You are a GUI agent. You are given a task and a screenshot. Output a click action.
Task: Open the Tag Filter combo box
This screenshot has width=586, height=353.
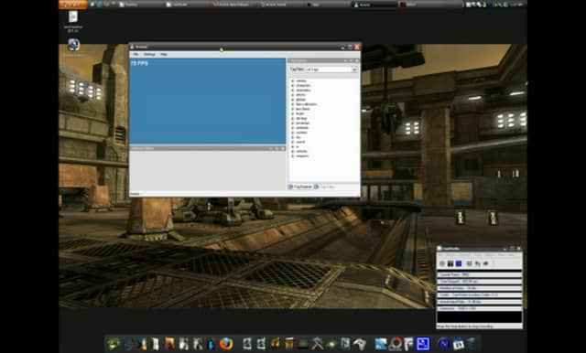coord(331,70)
